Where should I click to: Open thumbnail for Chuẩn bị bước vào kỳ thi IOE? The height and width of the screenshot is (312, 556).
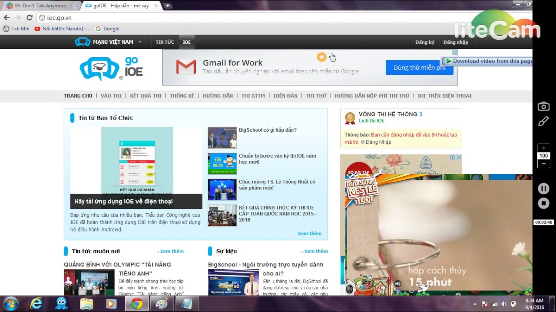point(222,164)
